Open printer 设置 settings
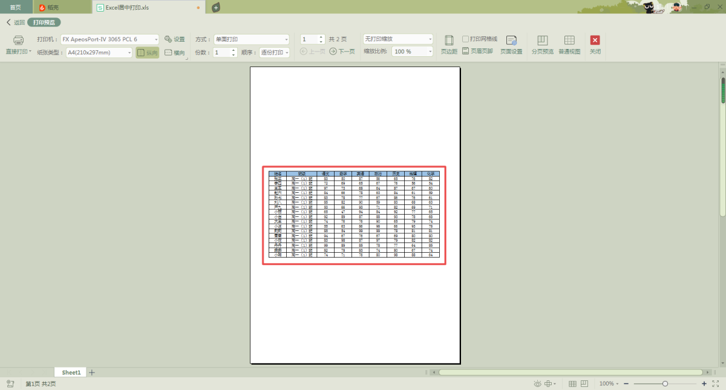 (175, 39)
